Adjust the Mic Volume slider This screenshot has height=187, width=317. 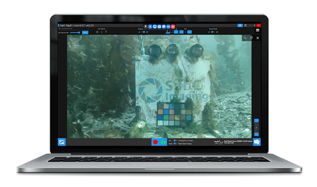pos(75,32)
